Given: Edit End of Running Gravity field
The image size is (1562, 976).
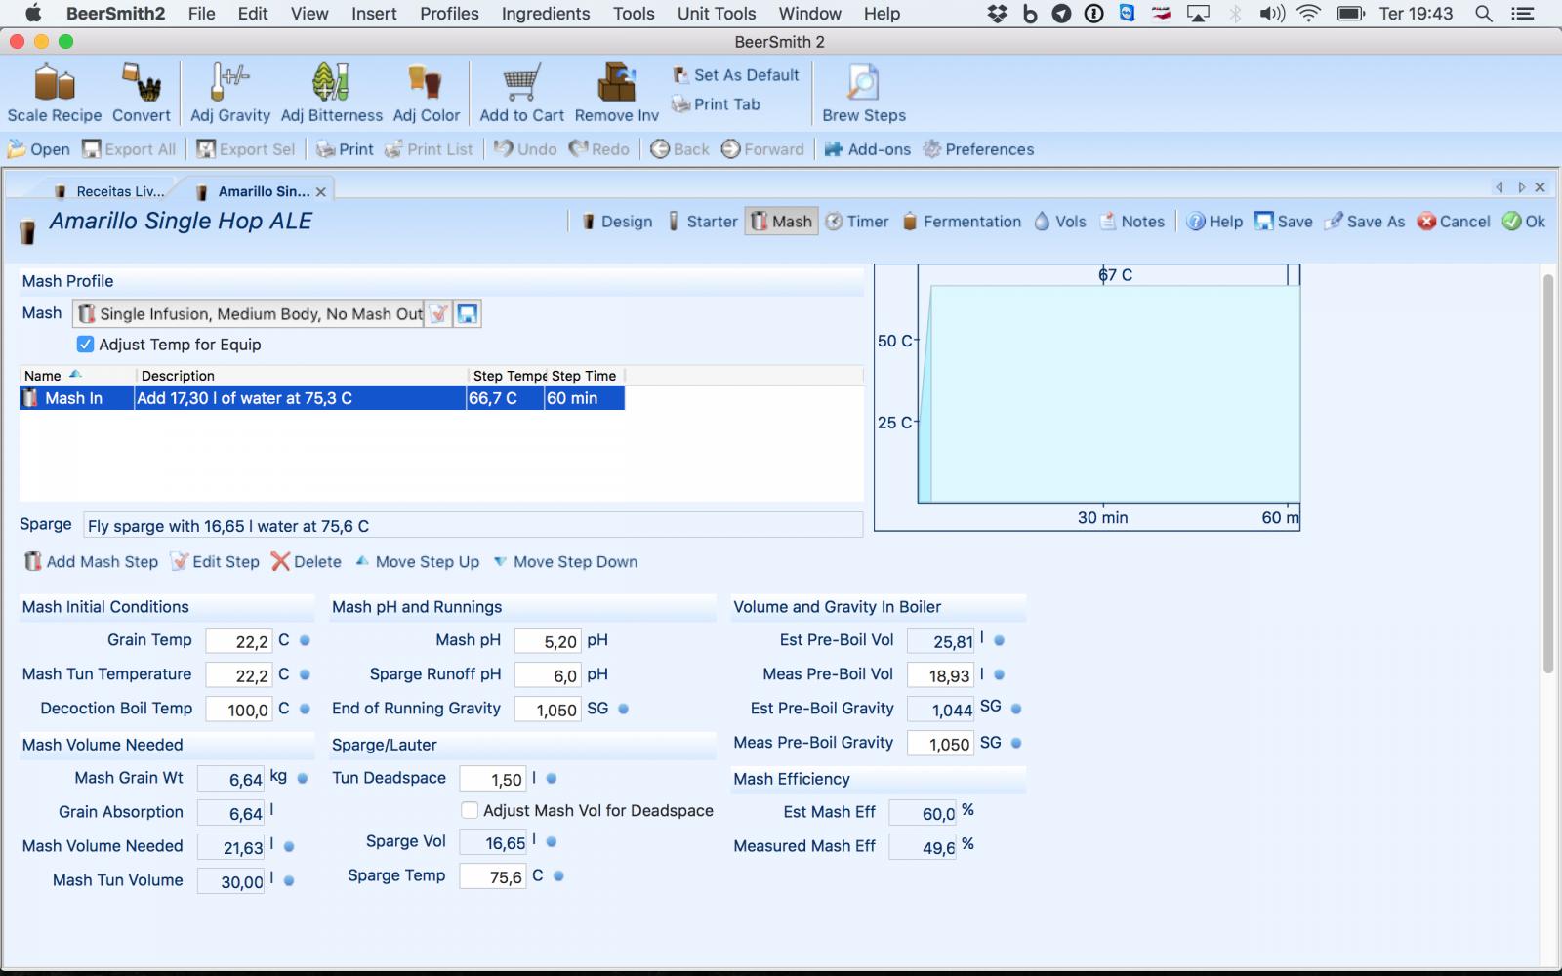Looking at the screenshot, I should (x=548, y=710).
